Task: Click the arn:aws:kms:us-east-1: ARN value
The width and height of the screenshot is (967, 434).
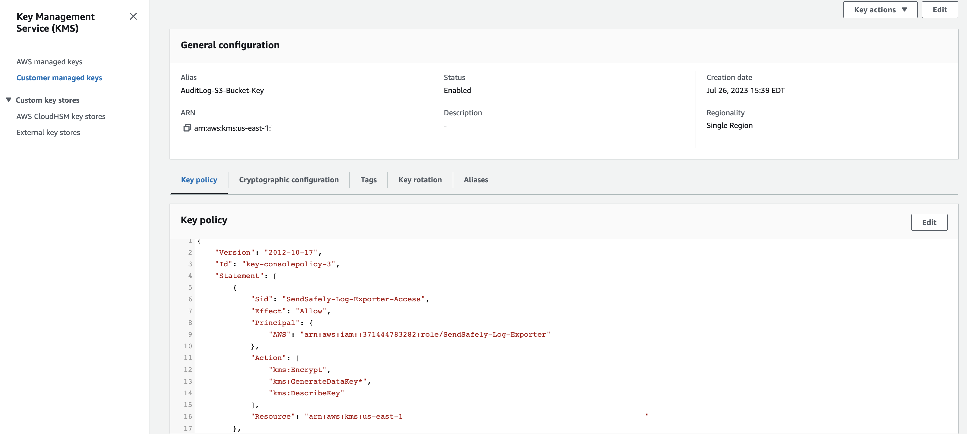Action: [x=232, y=128]
